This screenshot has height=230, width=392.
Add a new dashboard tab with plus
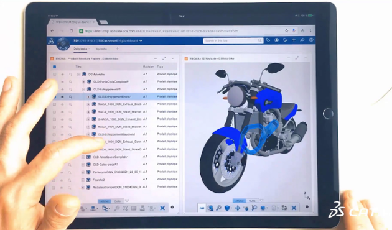(117, 48)
